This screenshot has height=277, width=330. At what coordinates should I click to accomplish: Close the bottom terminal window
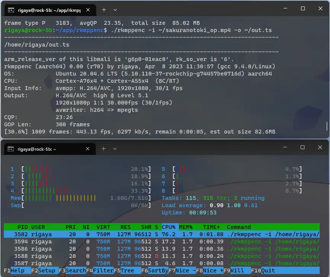(320, 147)
